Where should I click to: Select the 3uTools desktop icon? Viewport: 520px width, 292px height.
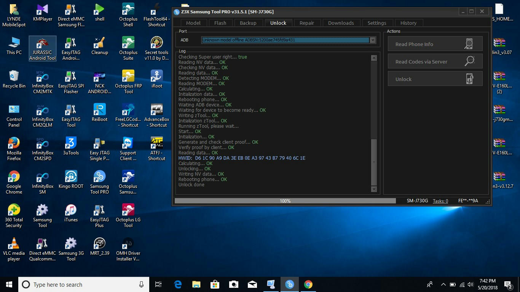(71, 146)
